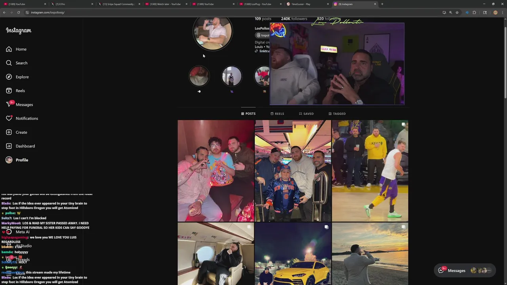Screen dimensions: 507x285
Task: Open Reels from the sidebar
Action: (x=15, y=91)
